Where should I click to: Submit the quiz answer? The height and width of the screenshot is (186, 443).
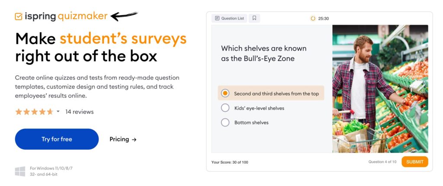coord(414,162)
